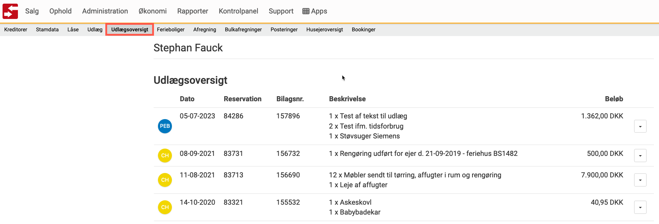Switch to the Bulkafregninger tab
Image resolution: width=659 pixels, height=224 pixels.
pyautogui.click(x=243, y=30)
